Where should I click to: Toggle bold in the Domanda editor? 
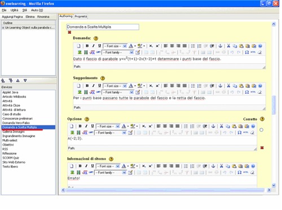tap(87, 46)
